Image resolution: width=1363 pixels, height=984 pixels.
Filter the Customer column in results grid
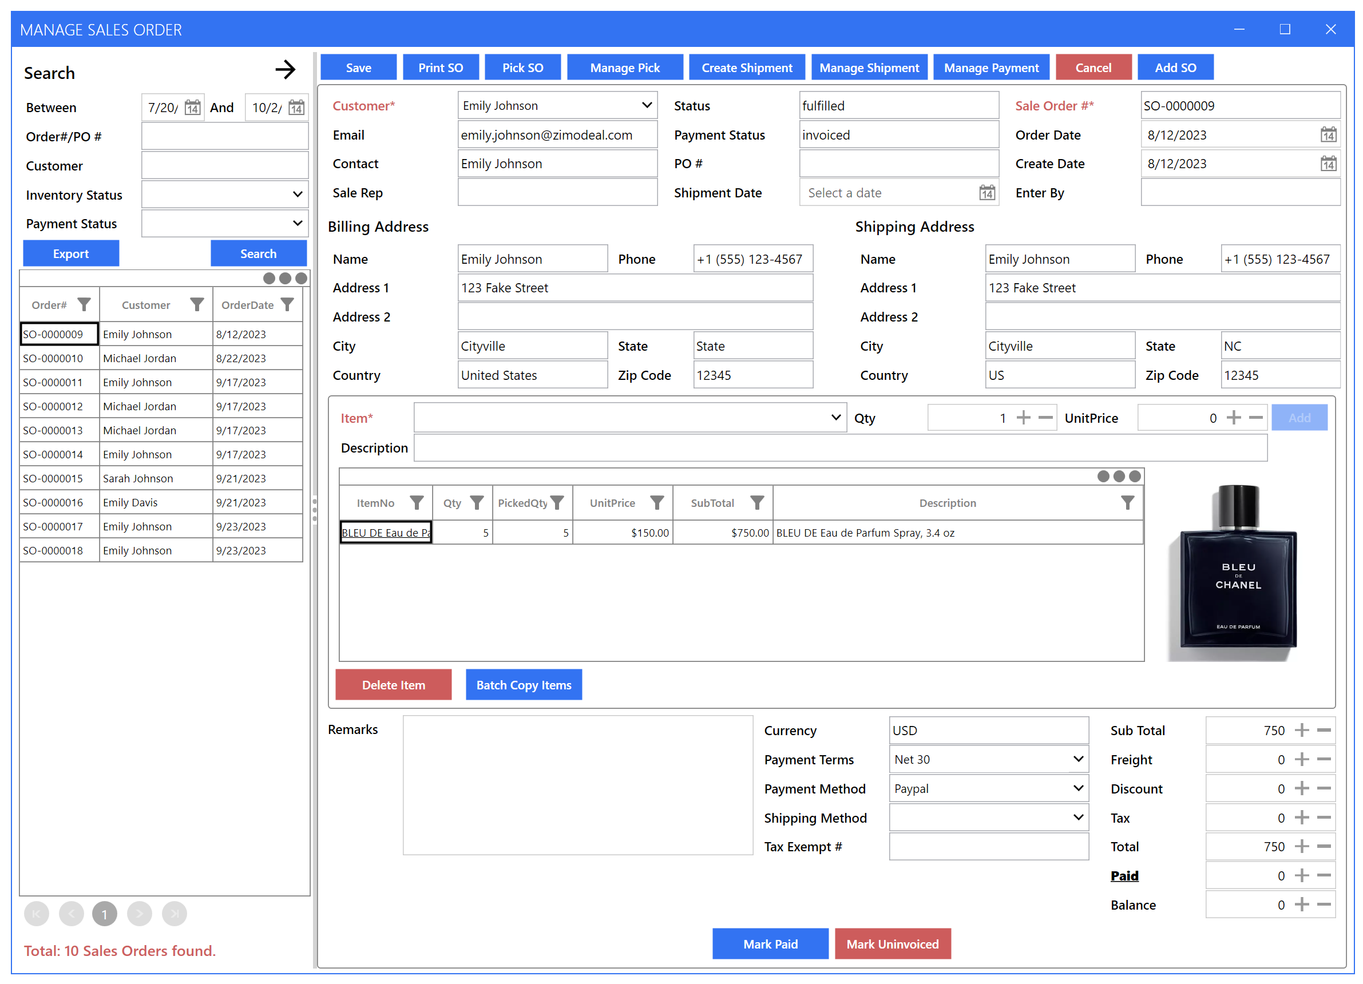(x=197, y=304)
